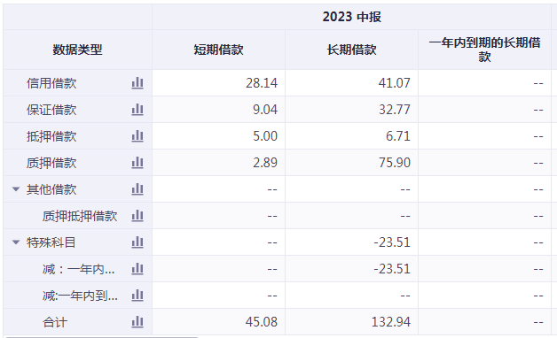Viewport: 557px width, 338px height.
Task: Click the horizontal scrollbar below table
Action: pyautogui.click(x=102, y=337)
